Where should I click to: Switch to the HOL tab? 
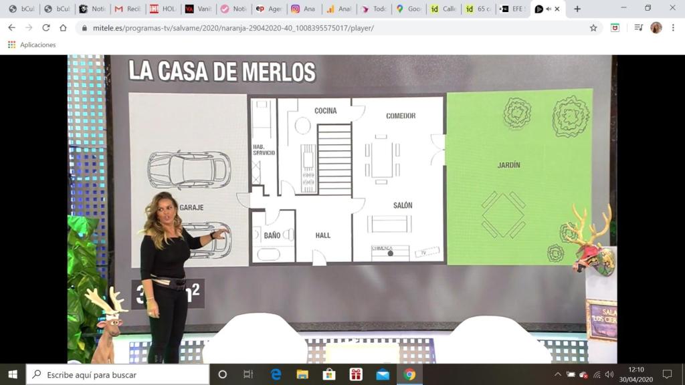[x=163, y=9]
